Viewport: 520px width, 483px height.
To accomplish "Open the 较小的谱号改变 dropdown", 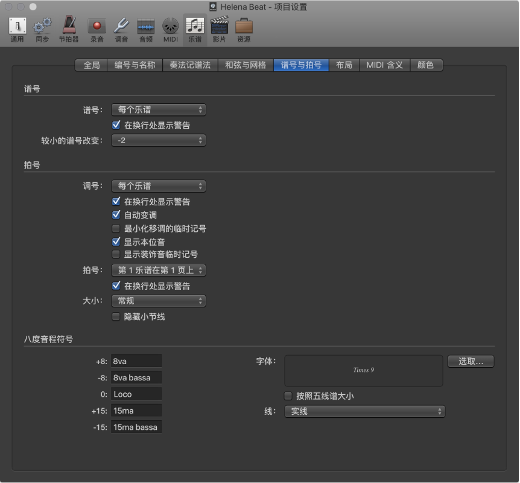I will coord(159,140).
